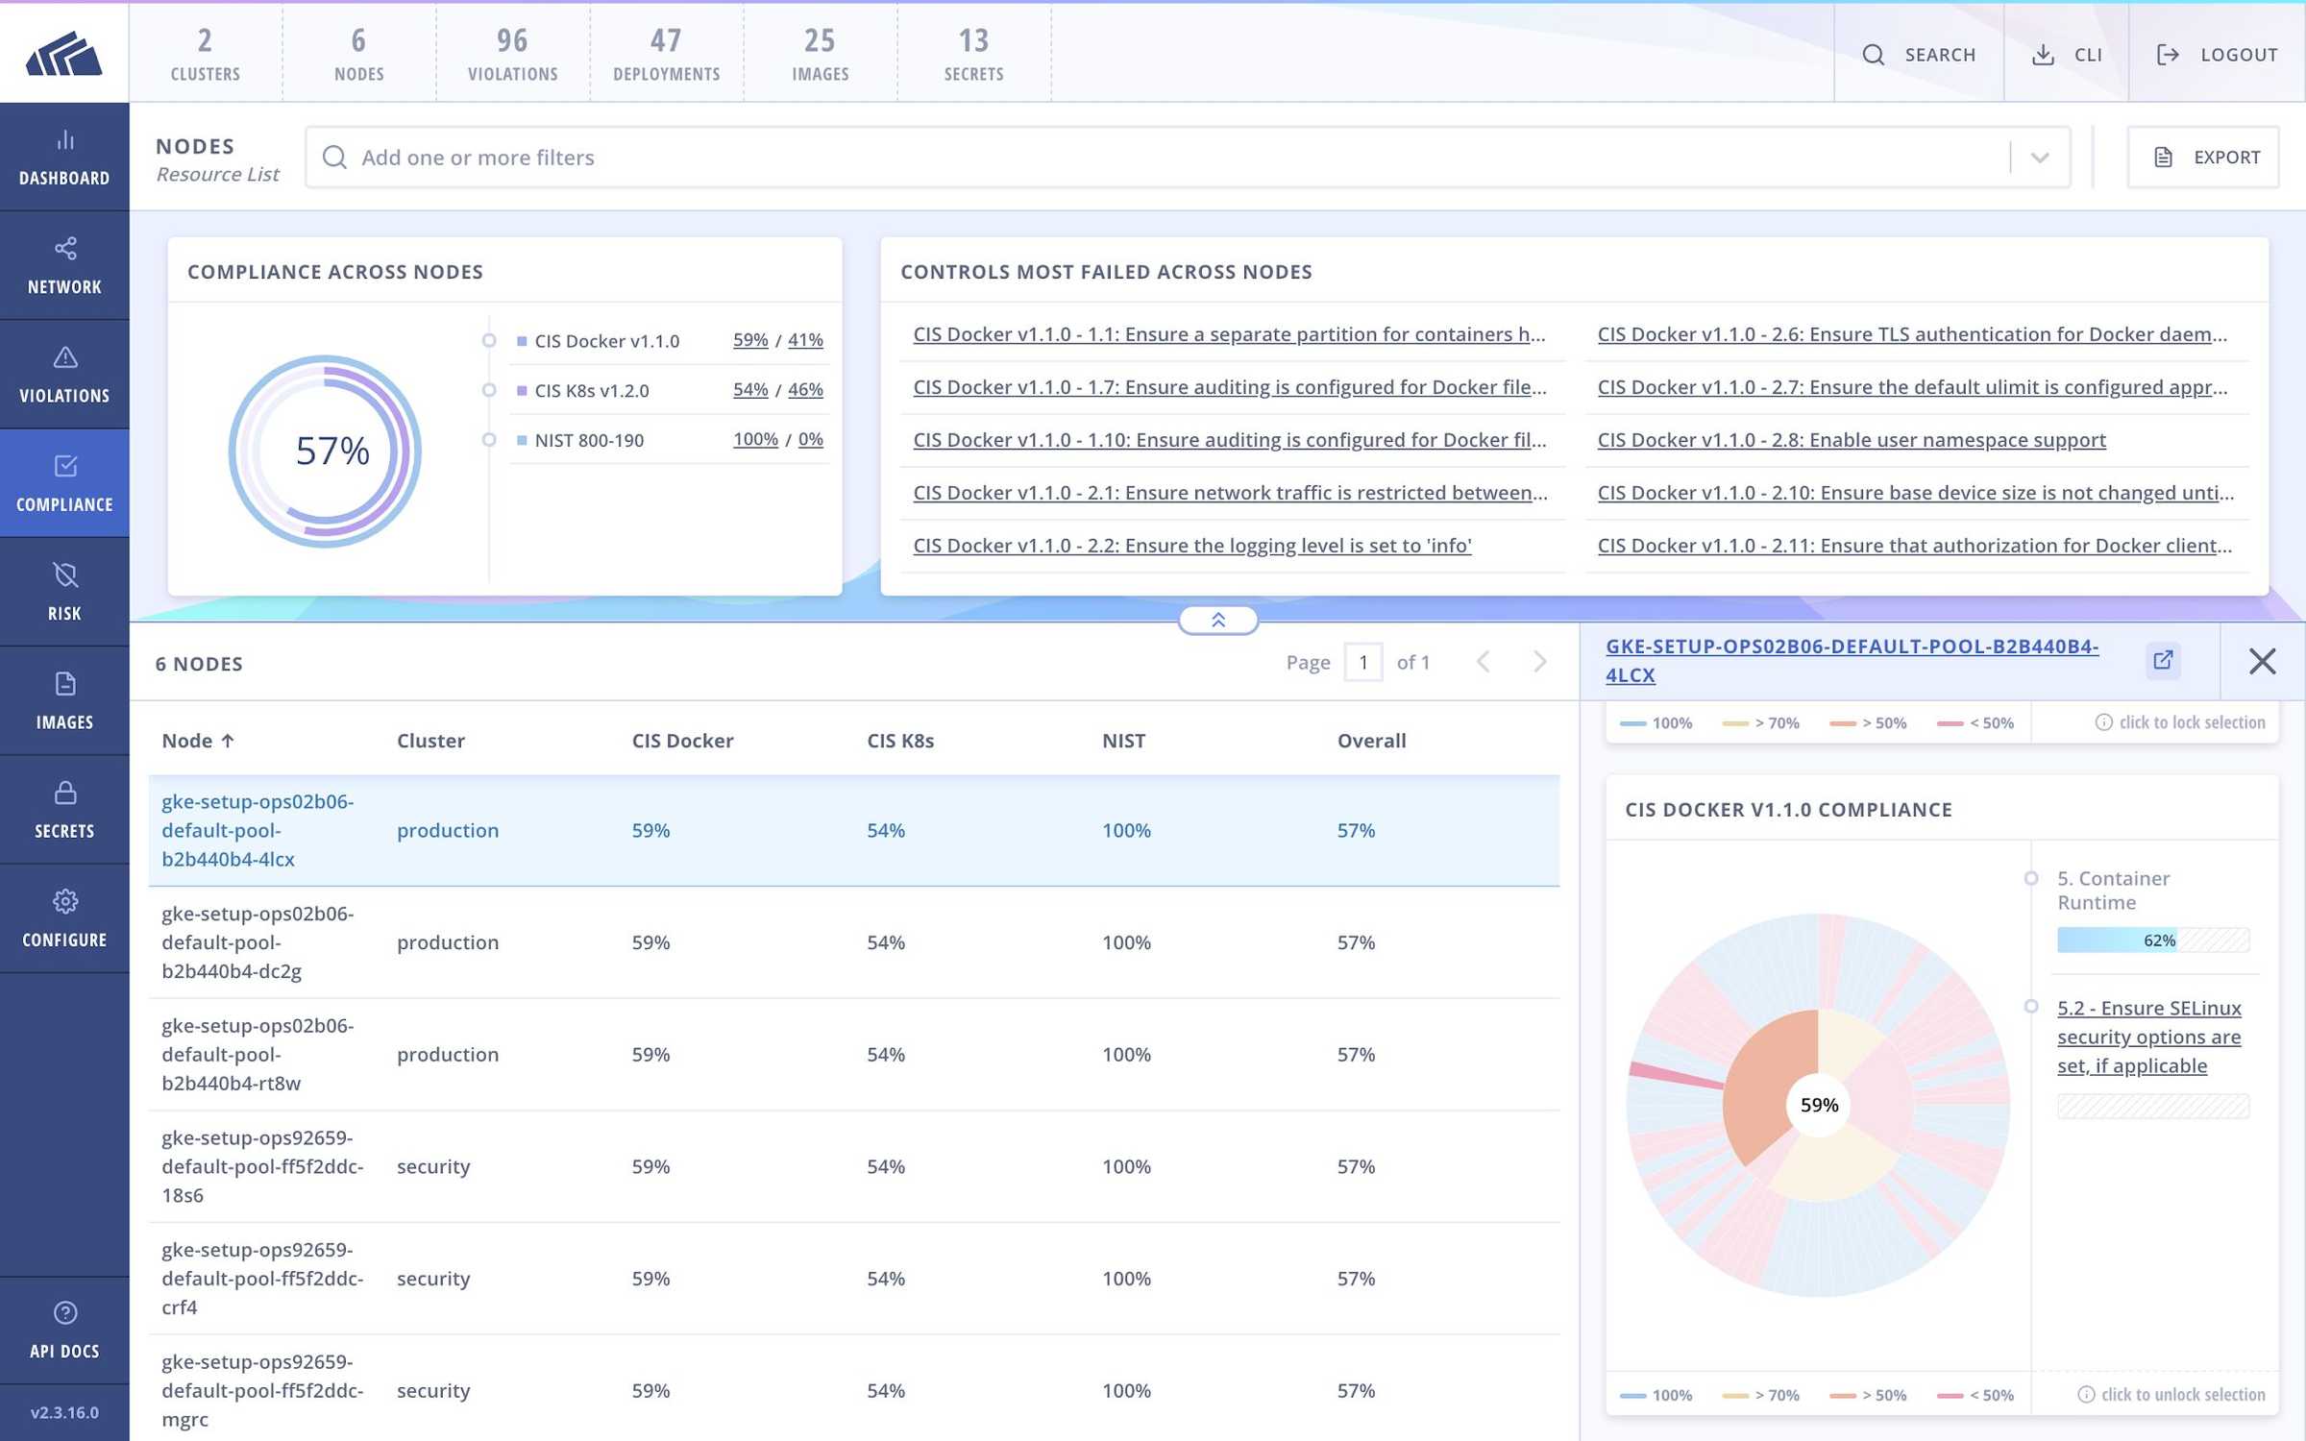2306x1441 pixels.
Task: View the 13 Secrets summary
Action: click(x=974, y=54)
